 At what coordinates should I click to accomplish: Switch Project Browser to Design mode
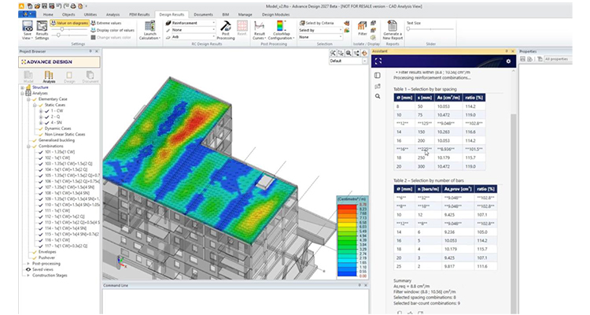[x=69, y=76]
